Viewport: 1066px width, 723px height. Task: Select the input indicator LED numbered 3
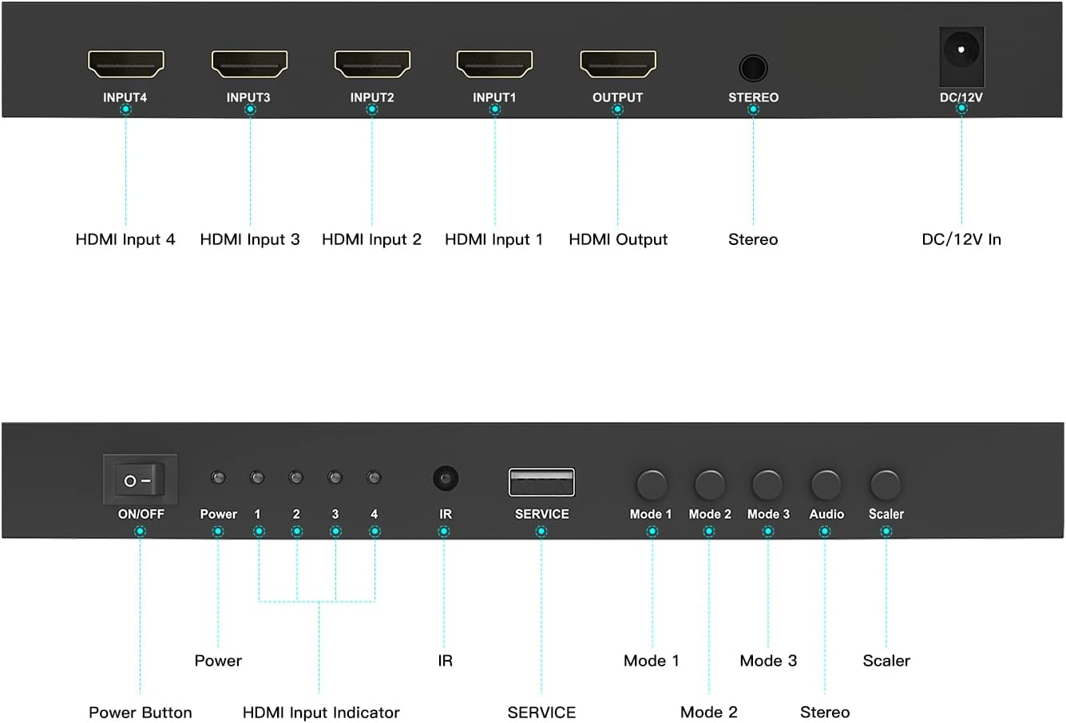tap(335, 478)
